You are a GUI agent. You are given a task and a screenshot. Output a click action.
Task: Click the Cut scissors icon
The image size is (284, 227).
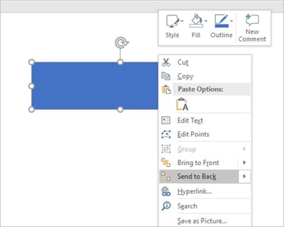(166, 62)
